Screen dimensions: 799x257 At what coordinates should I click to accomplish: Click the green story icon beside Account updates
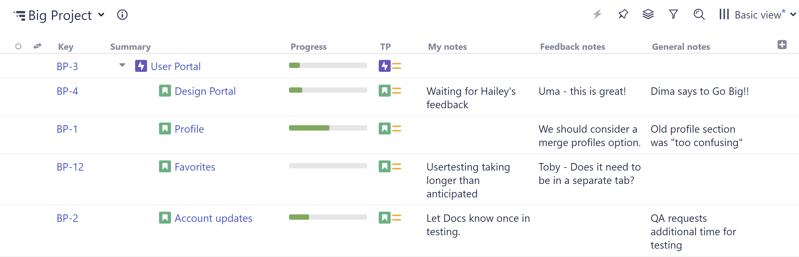[165, 218]
